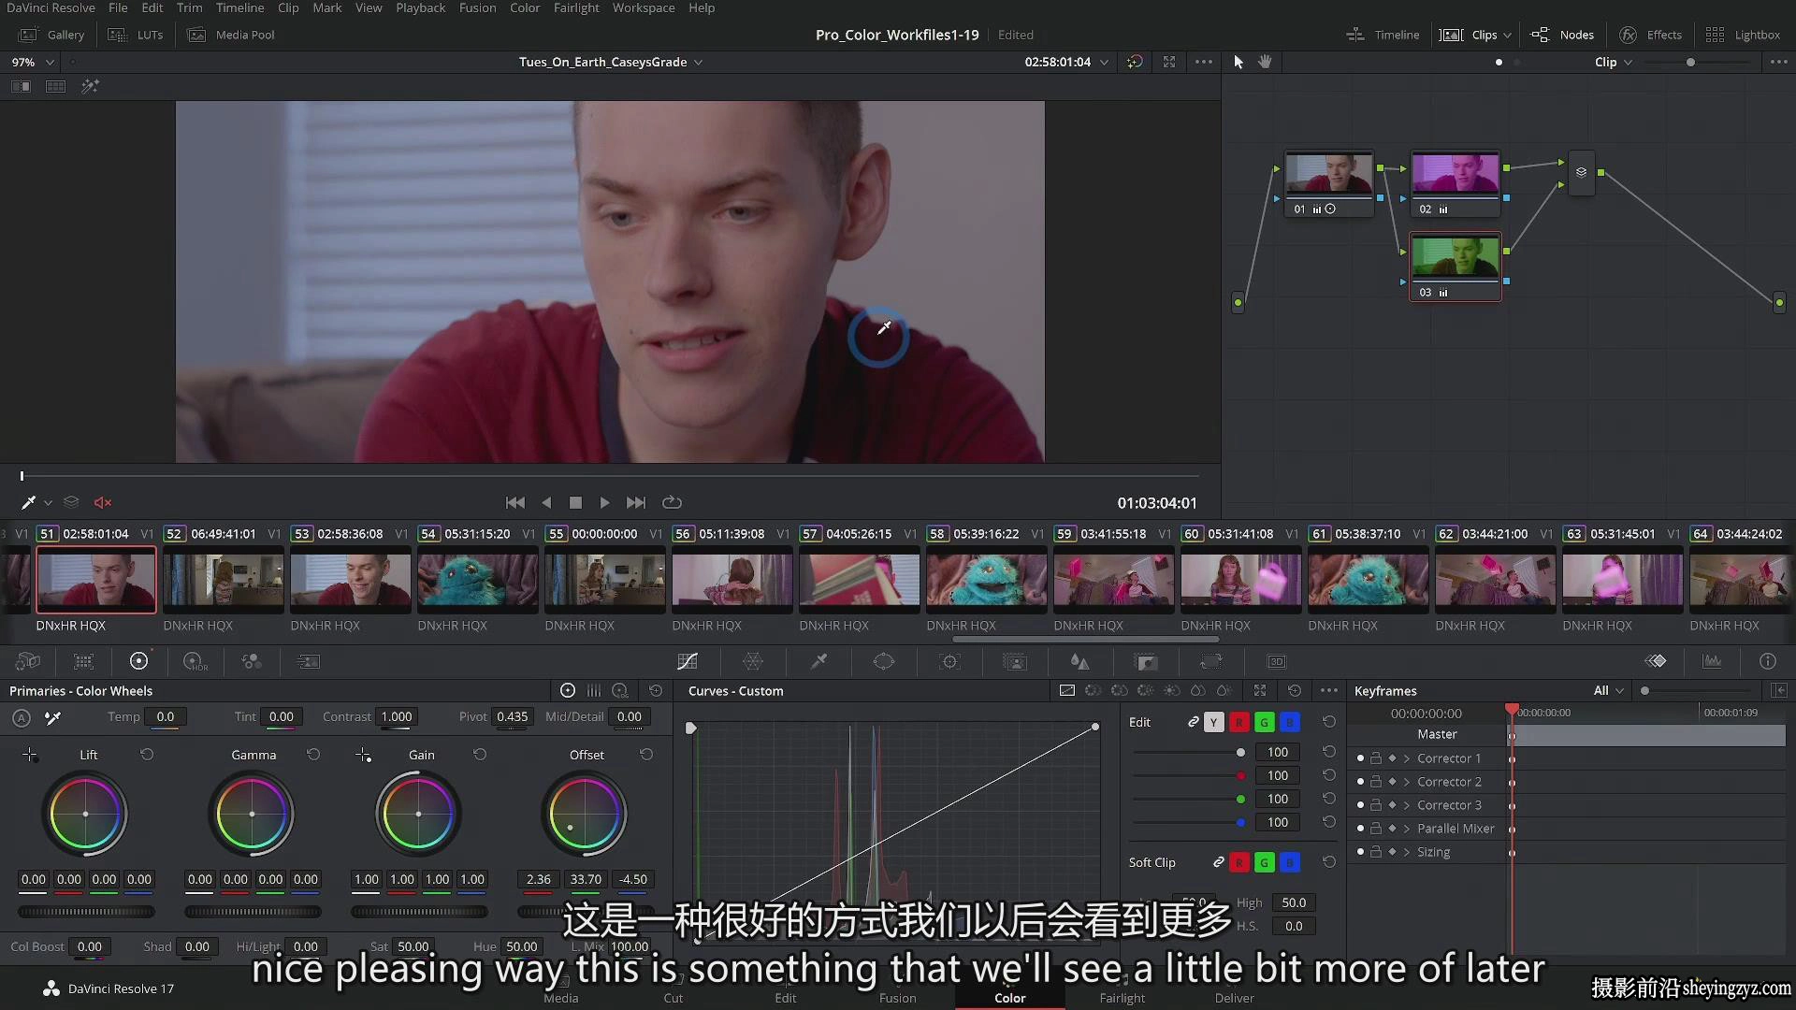The width and height of the screenshot is (1796, 1010).
Task: Open the Fusion menu
Action: [x=477, y=7]
